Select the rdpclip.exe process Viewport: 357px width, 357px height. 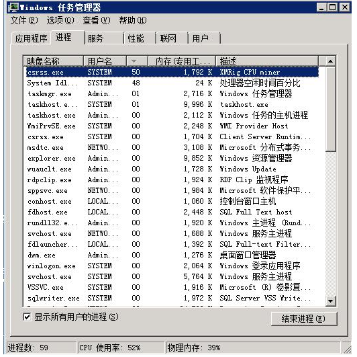172,180
